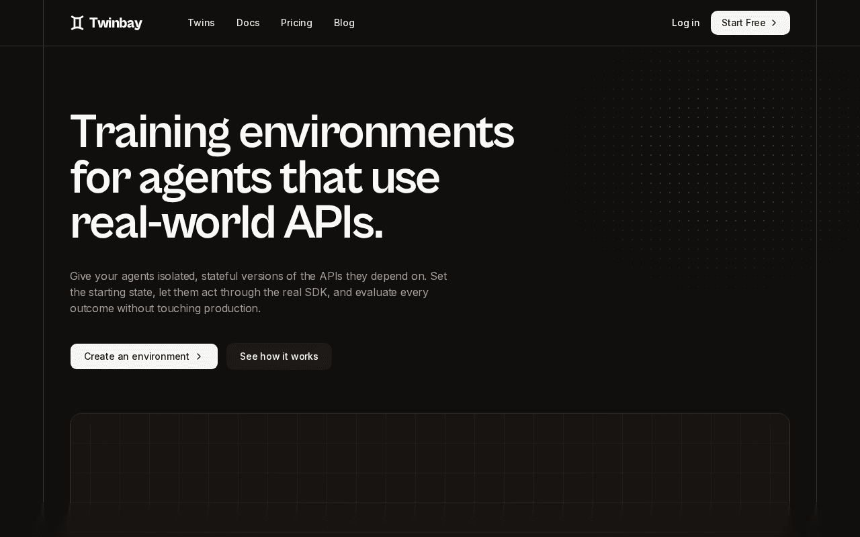Visit the Blog link
Image resolution: width=860 pixels, height=537 pixels.
pos(344,23)
